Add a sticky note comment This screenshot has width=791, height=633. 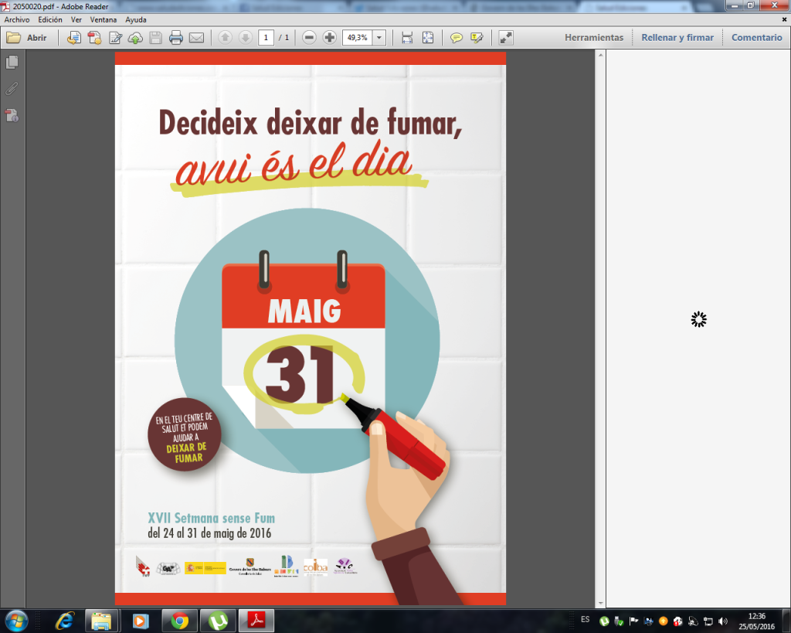pos(457,38)
